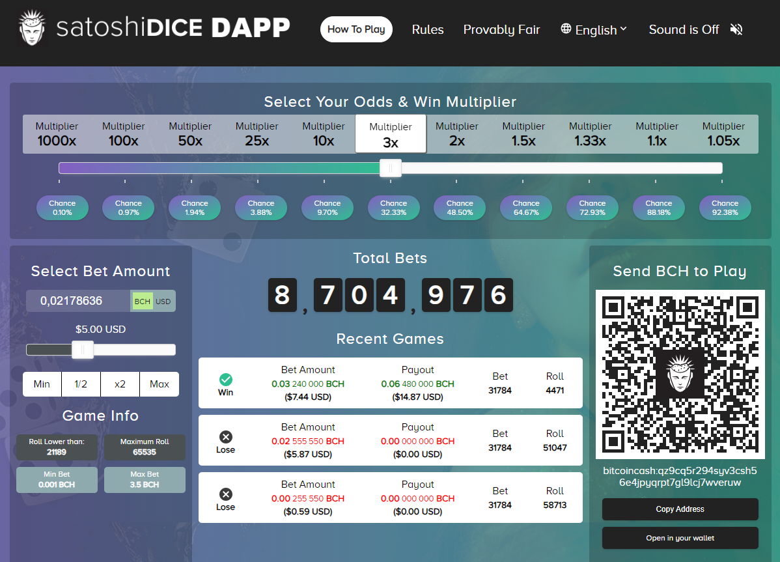
Task: Click the Chance 1.94% pill
Action: point(195,208)
